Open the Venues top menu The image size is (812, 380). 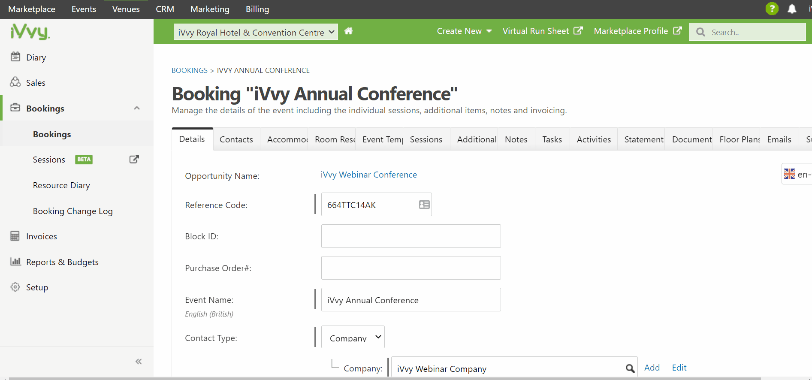click(126, 9)
